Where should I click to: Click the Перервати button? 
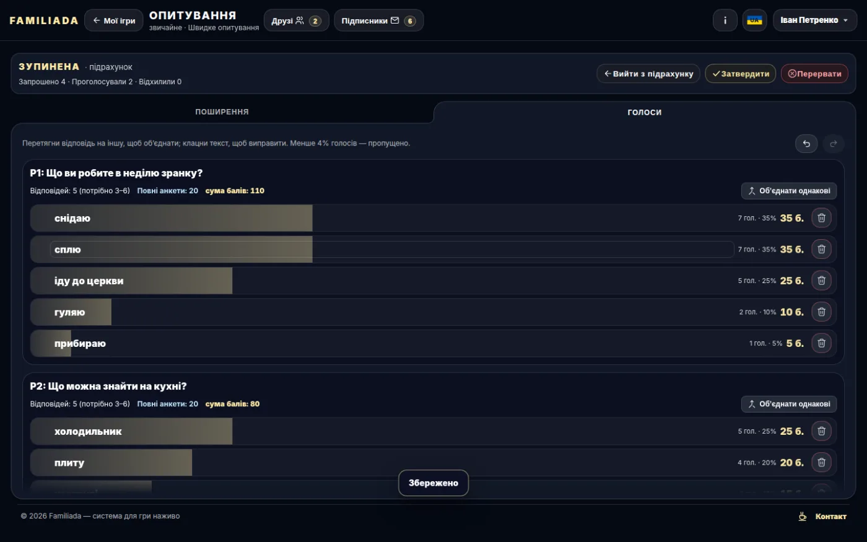(814, 74)
